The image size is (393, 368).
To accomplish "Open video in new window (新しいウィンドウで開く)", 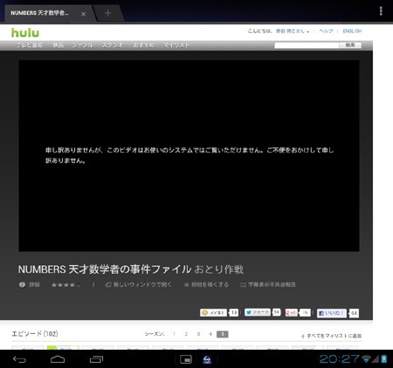I will [139, 284].
